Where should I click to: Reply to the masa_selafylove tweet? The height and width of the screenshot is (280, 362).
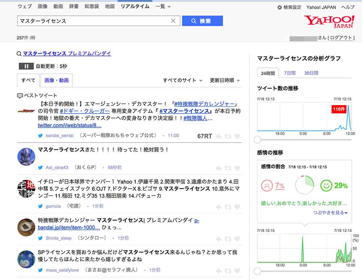(219, 271)
